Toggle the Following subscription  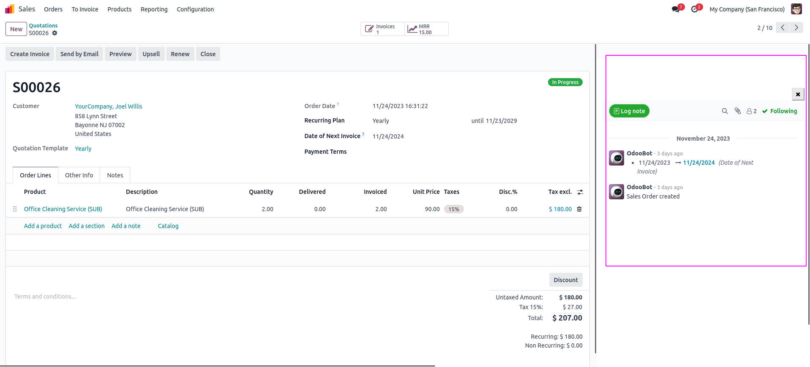[780, 111]
